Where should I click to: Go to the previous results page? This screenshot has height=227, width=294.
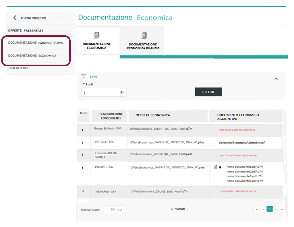(x=263, y=209)
